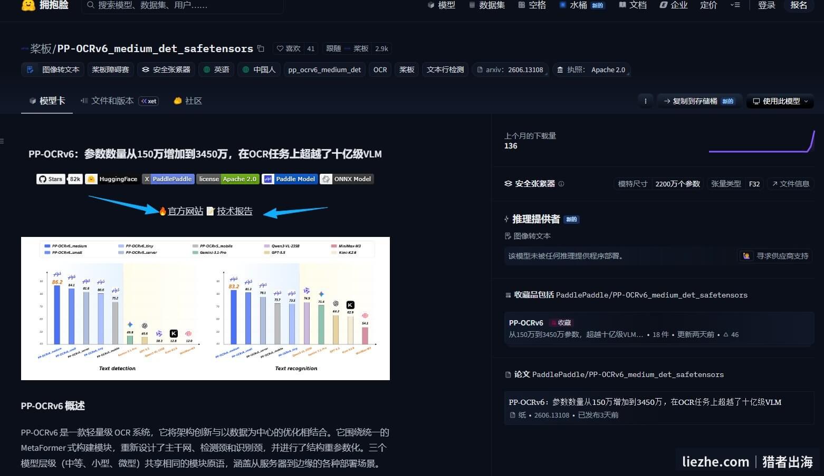This screenshot has width=824, height=476.
Task: Open the 水桶 (Buckets) nav item
Action: (581, 5)
